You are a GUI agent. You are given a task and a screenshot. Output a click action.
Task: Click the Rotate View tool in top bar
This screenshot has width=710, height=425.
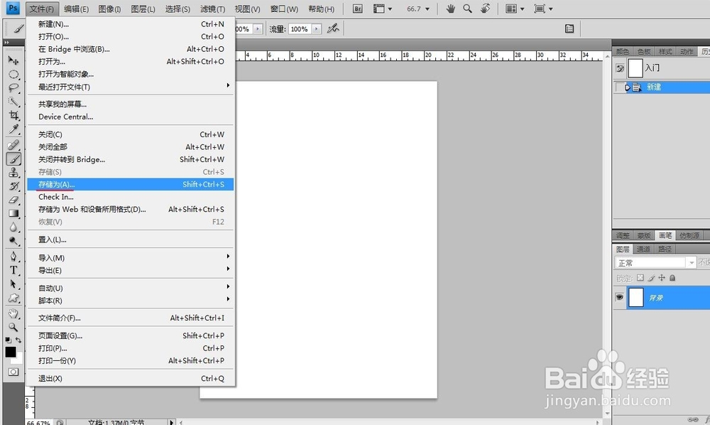coord(485,9)
